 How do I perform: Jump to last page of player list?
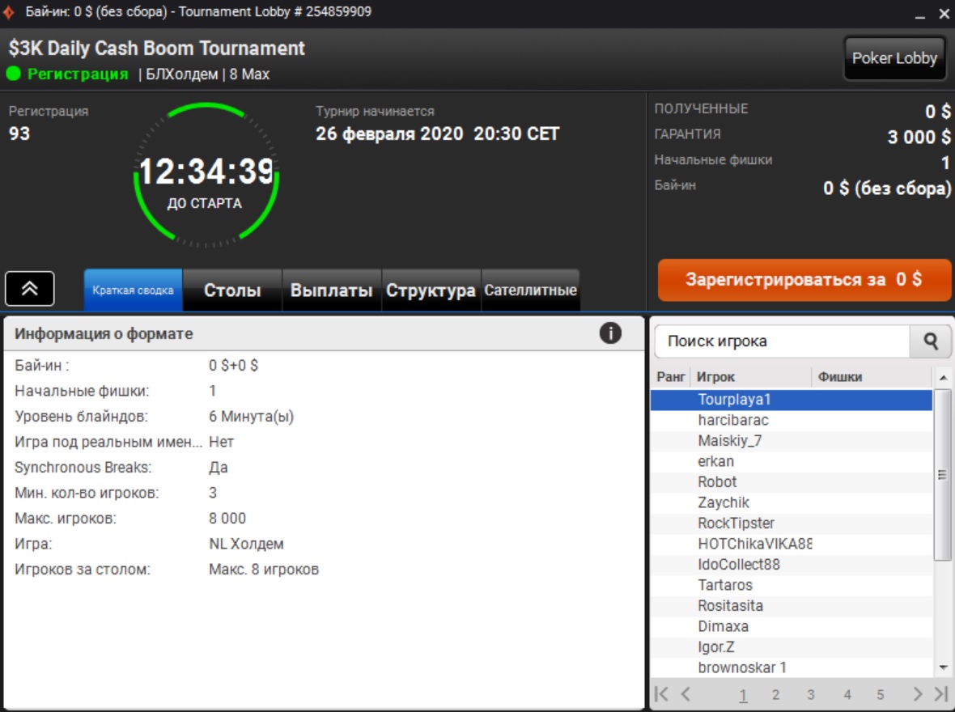coord(940,694)
